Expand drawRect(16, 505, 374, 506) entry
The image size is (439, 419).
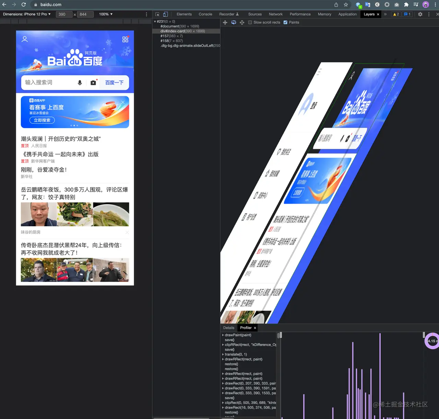[x=223, y=407]
